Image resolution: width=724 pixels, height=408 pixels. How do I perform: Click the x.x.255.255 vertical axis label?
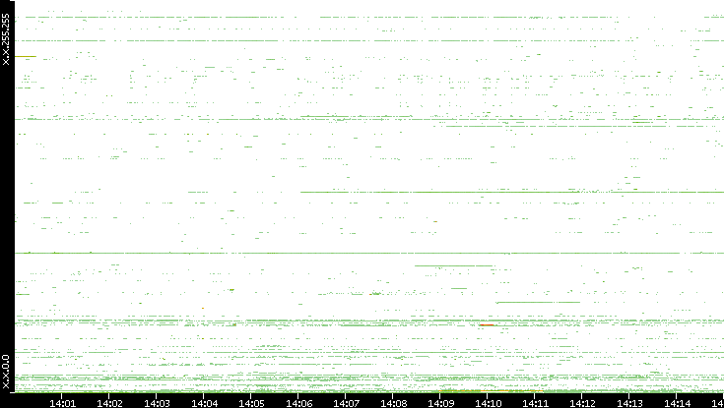tap(6, 39)
